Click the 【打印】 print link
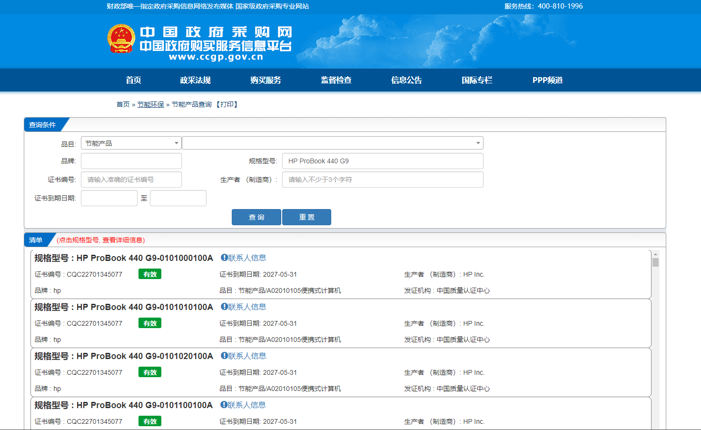701x430 pixels. click(x=227, y=104)
